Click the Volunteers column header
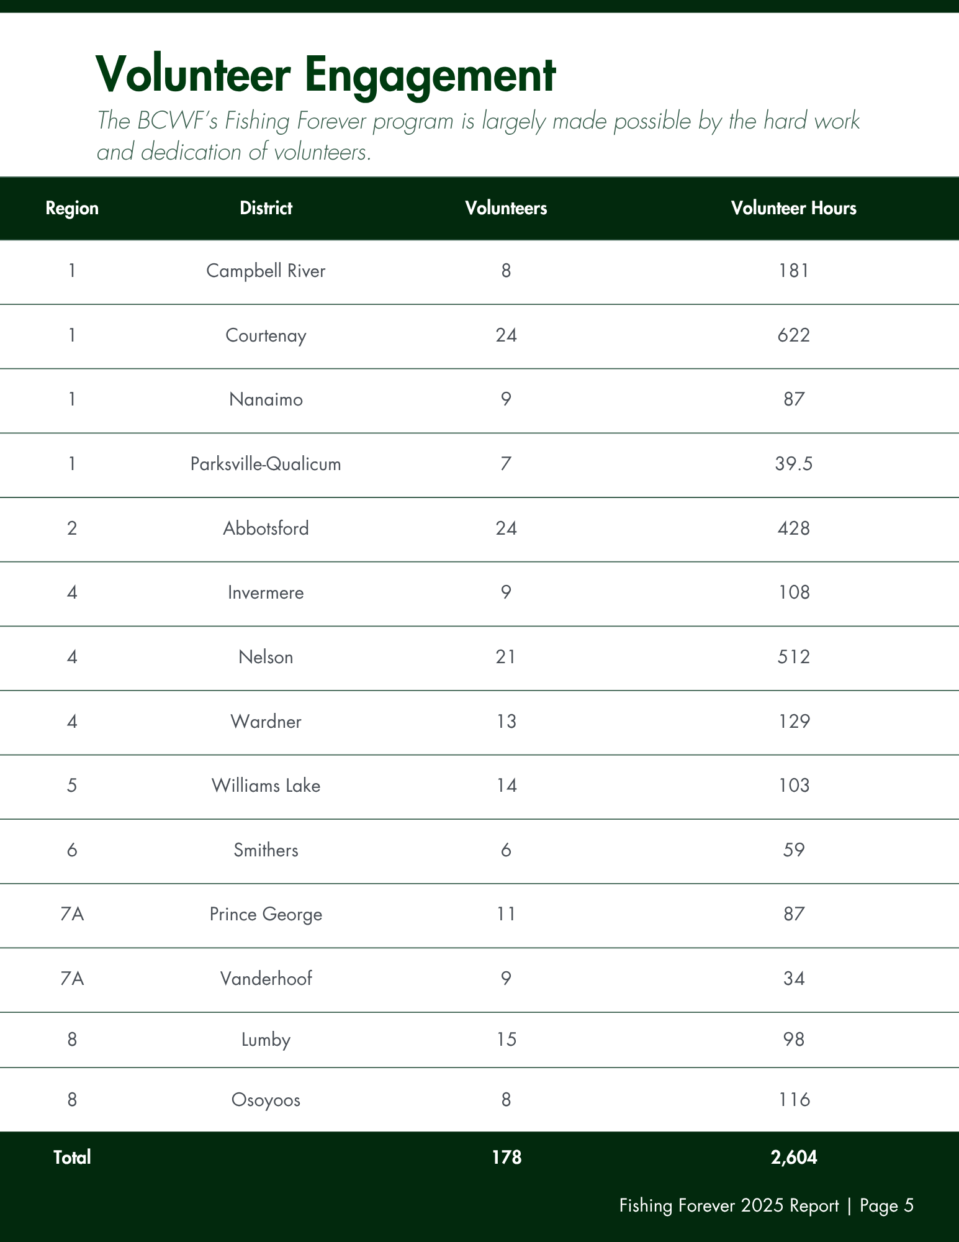 coord(506,208)
